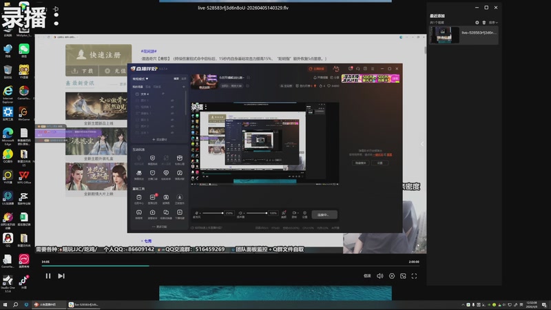Click the picture-in-picture icon in player controls
The width and height of the screenshot is (551, 310).
[403, 276]
